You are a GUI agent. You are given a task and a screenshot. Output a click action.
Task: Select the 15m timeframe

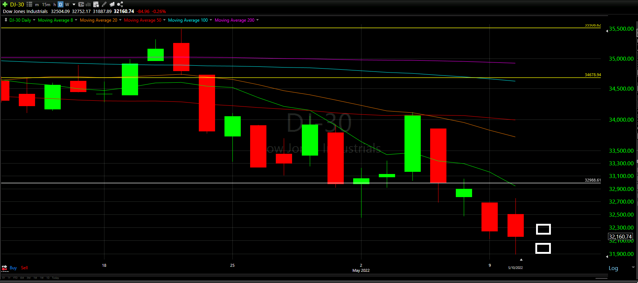click(46, 5)
